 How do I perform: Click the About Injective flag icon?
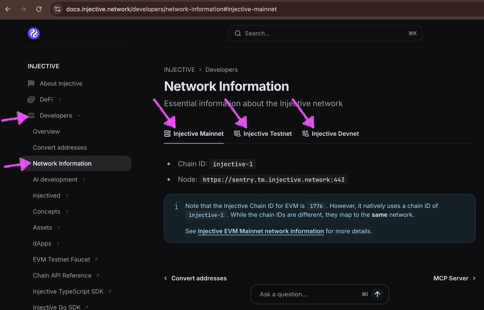click(x=31, y=83)
